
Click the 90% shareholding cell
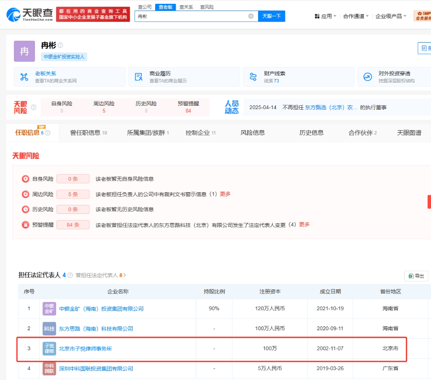214,309
